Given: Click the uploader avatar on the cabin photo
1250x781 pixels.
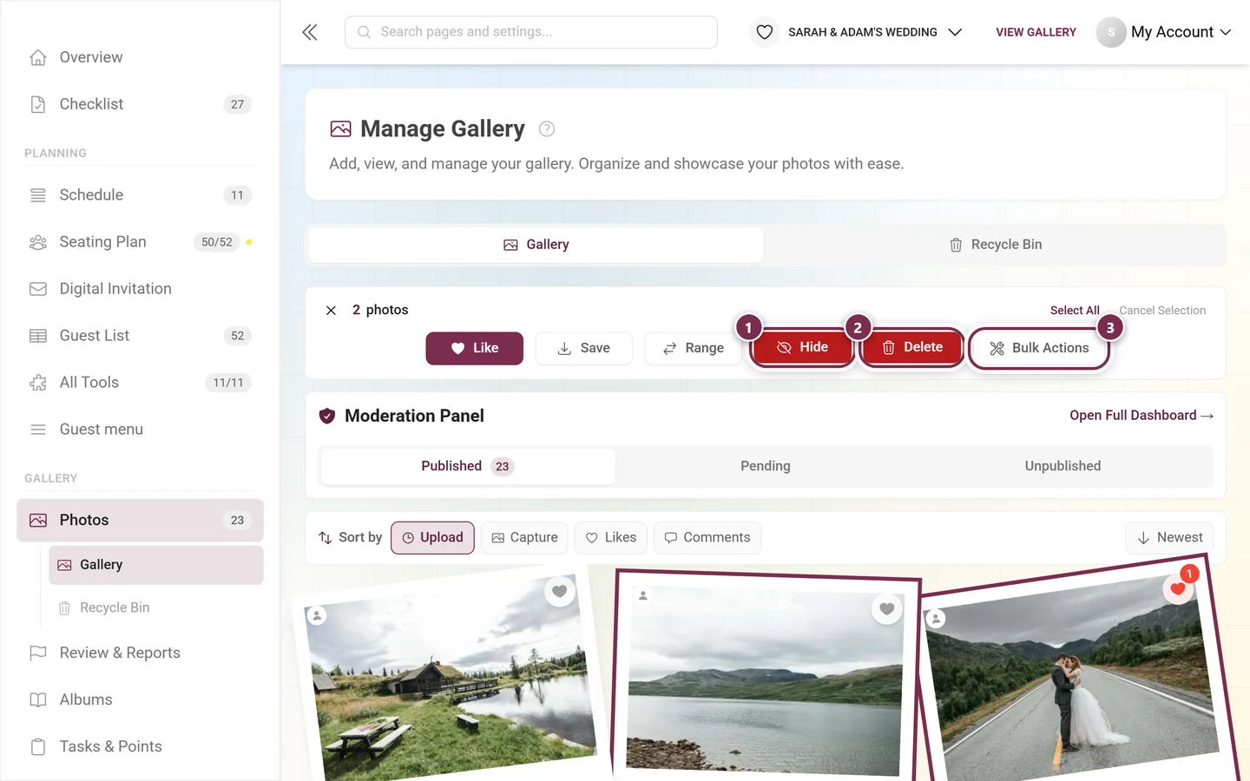Looking at the screenshot, I should 317,615.
